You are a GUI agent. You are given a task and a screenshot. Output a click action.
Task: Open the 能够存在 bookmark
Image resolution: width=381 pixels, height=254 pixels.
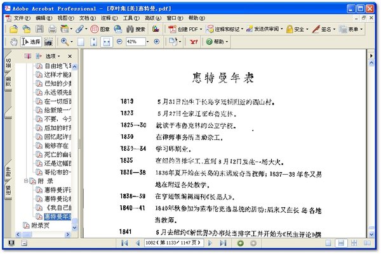point(56,146)
